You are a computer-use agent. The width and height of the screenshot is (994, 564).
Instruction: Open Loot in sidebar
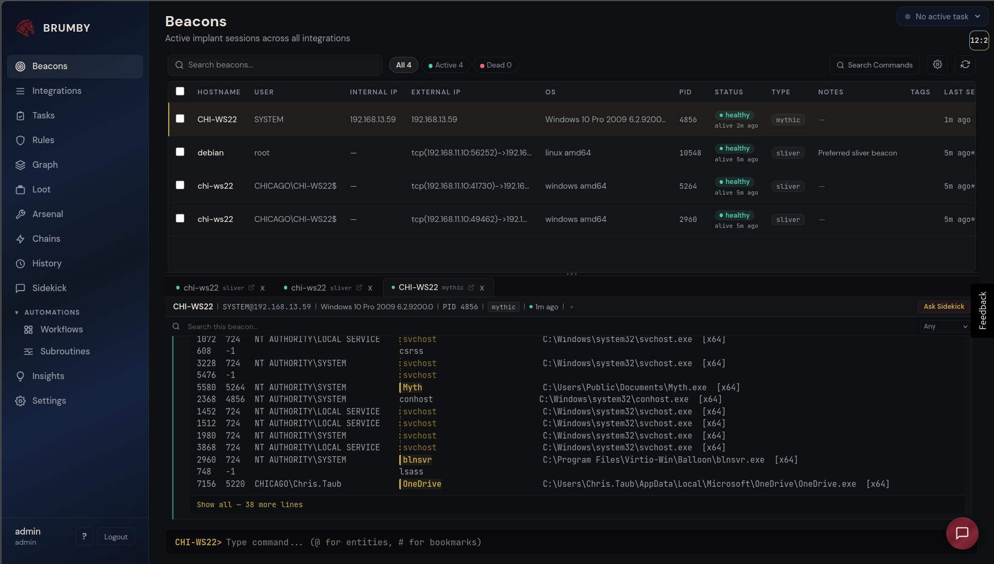(75, 190)
